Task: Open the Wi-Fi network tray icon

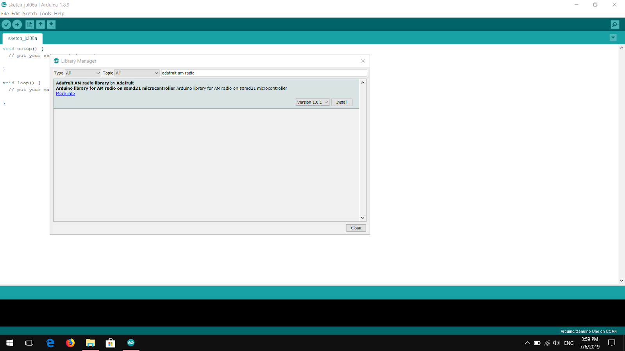Action: pyautogui.click(x=547, y=343)
